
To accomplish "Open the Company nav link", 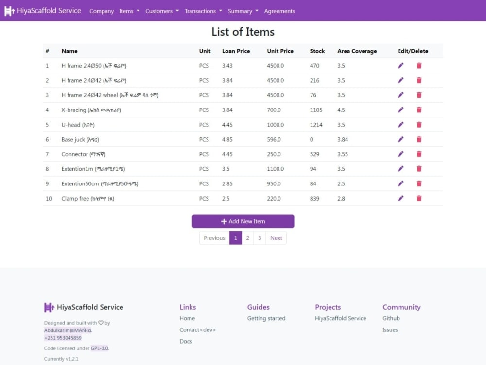I will coord(102,11).
